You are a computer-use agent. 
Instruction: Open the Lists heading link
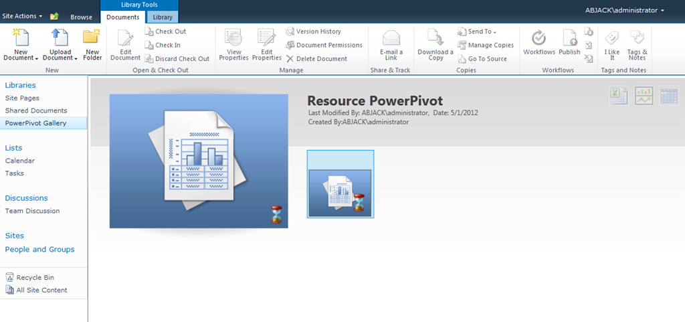[13, 148]
